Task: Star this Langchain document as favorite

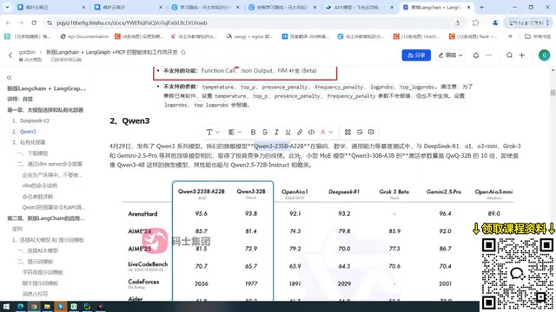Action: [x=183, y=52]
